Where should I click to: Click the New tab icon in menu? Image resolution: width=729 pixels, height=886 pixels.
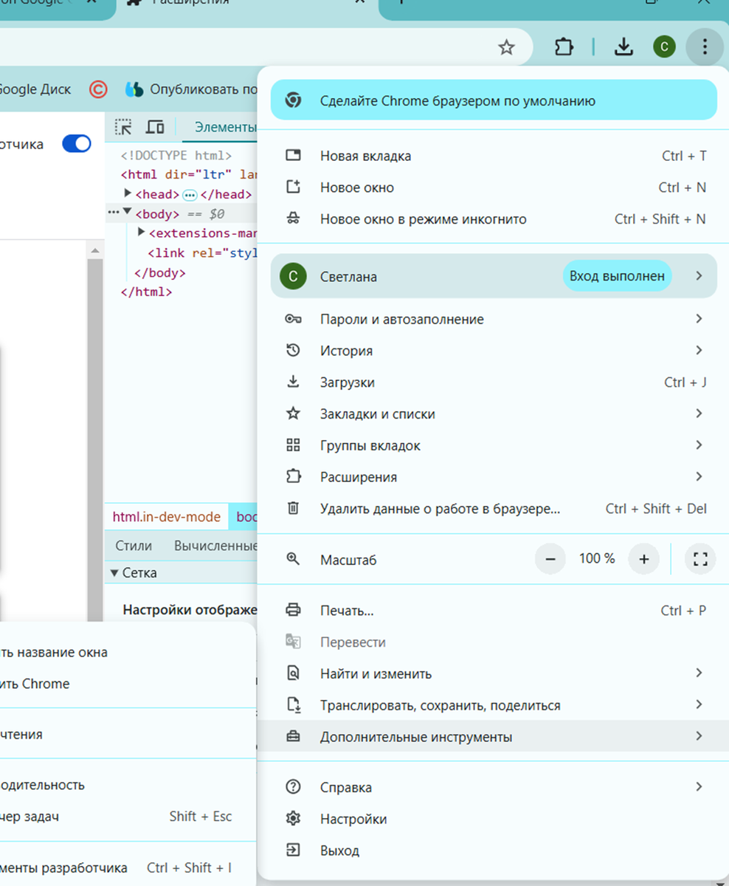pos(293,156)
